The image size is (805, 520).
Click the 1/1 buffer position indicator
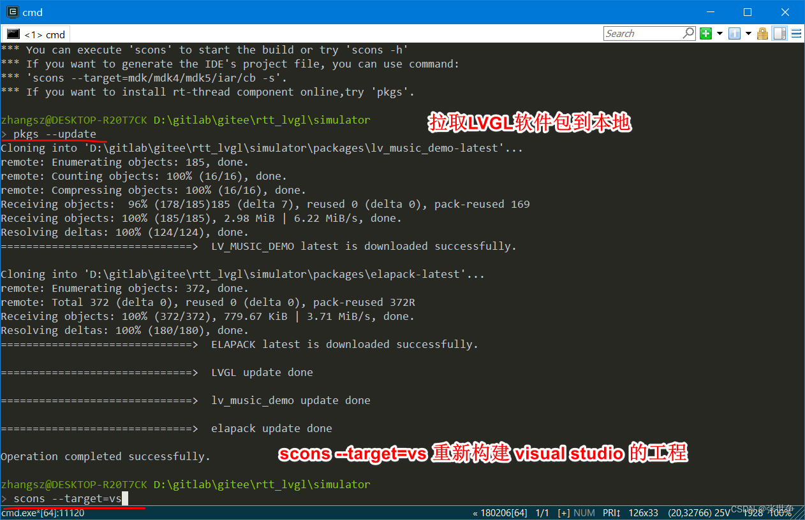[540, 513]
